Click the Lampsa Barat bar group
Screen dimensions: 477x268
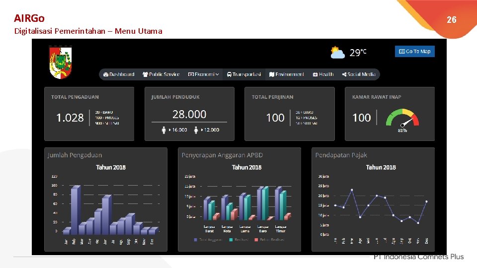[x=211, y=208]
